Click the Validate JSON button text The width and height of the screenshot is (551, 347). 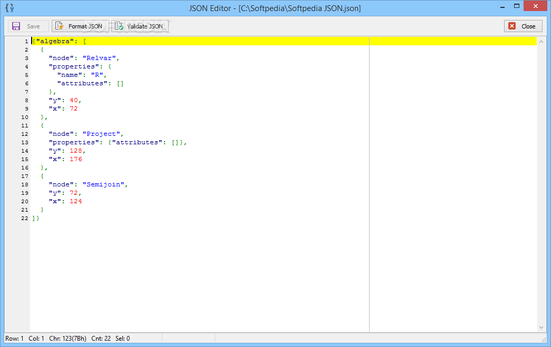(x=145, y=26)
